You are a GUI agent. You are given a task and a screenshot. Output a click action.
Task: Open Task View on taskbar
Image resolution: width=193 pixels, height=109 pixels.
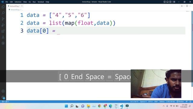[77, 106]
